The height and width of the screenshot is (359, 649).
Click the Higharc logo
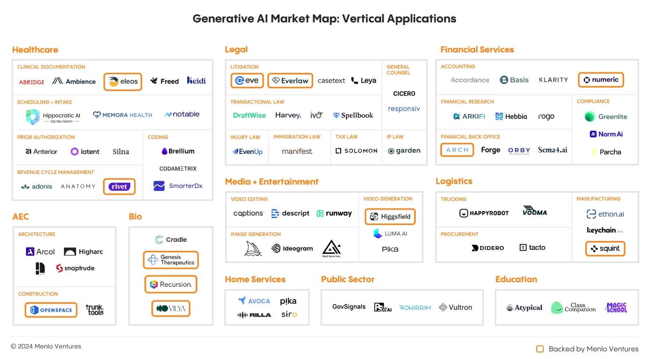(x=83, y=252)
